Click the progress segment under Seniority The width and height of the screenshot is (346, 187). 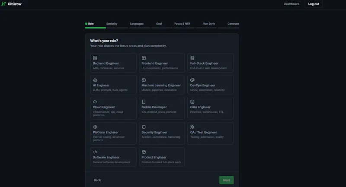coord(117,28)
